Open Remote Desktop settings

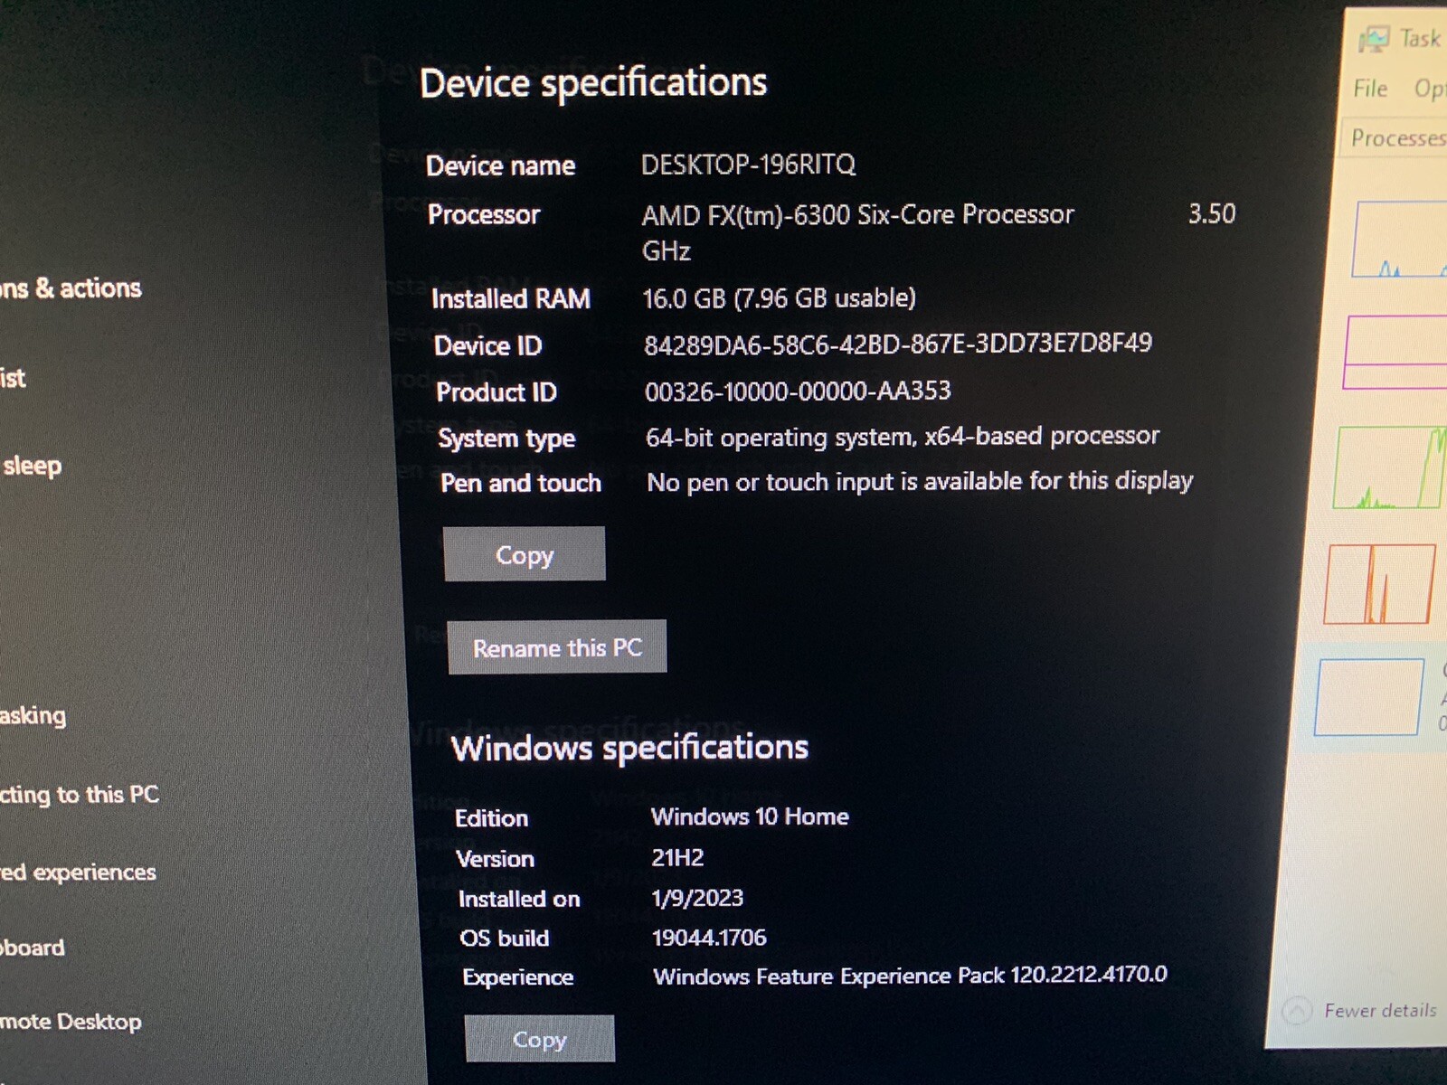tap(70, 1022)
